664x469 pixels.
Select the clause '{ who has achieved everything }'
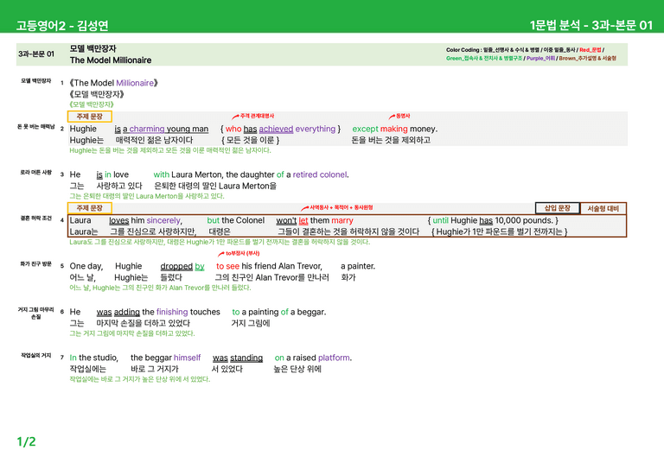pyautogui.click(x=280, y=129)
